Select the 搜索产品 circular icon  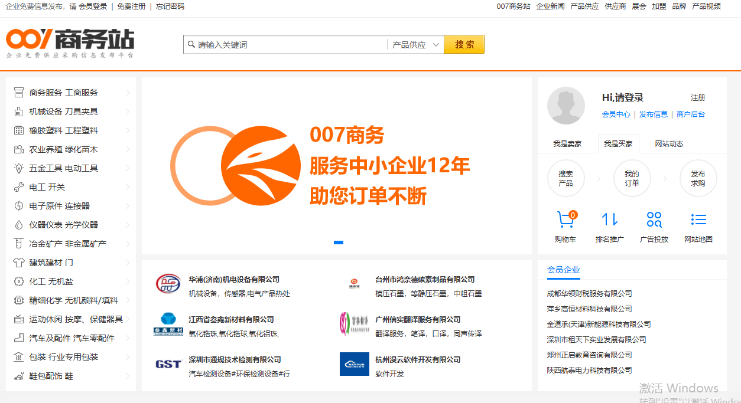click(565, 178)
